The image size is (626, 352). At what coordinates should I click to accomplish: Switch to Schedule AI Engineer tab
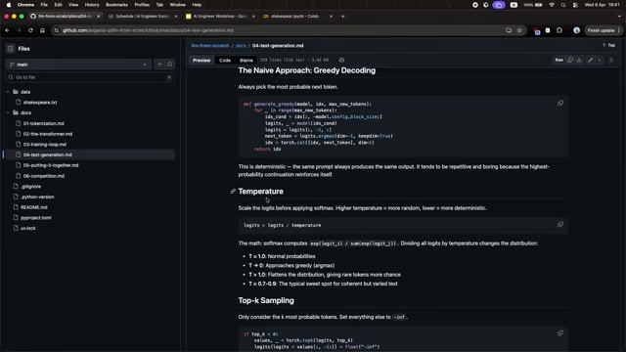pos(143,17)
